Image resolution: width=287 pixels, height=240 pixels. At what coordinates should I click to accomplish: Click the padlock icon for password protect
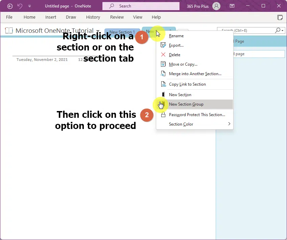click(163, 115)
